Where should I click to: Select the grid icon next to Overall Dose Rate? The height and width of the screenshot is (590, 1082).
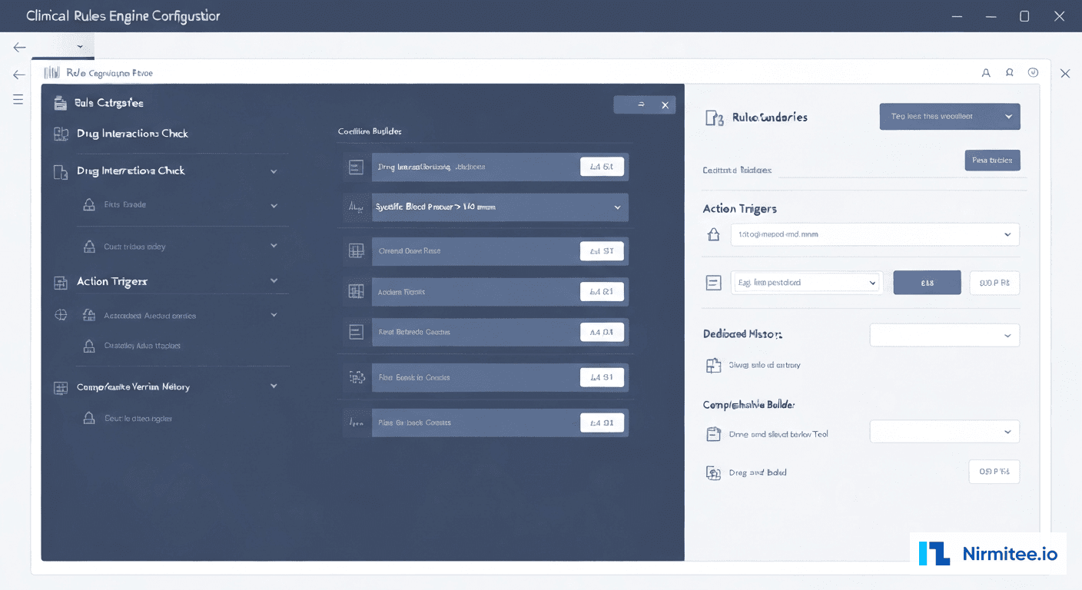coord(356,250)
